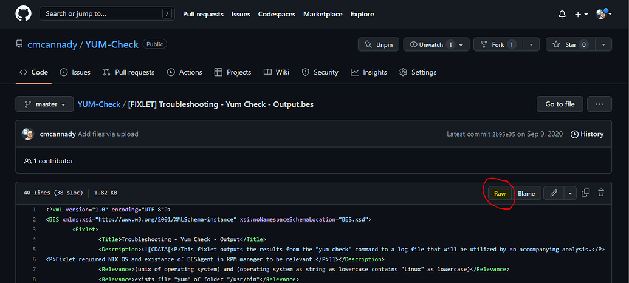The image size is (629, 283).
Task: Open cmcannady avatar in commit row
Action: point(28,134)
